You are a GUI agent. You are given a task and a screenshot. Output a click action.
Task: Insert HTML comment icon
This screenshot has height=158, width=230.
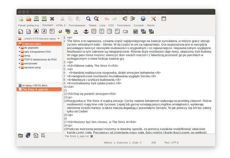pos(117,31)
